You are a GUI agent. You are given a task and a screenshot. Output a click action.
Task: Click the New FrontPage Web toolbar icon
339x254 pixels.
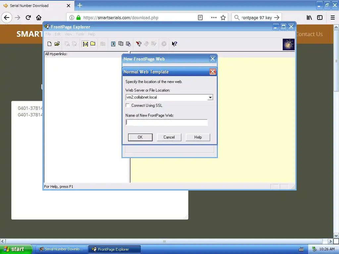point(50,44)
